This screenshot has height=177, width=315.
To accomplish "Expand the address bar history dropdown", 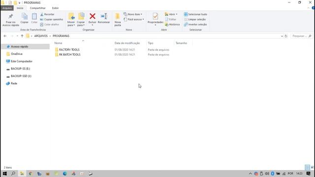I will click(x=282, y=36).
